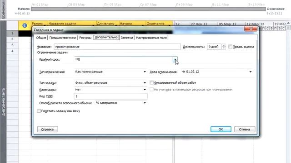Image resolution: width=291 pixels, height=163 pixels.
Task: Select row 3 header in task table
Action: pos(12,45)
